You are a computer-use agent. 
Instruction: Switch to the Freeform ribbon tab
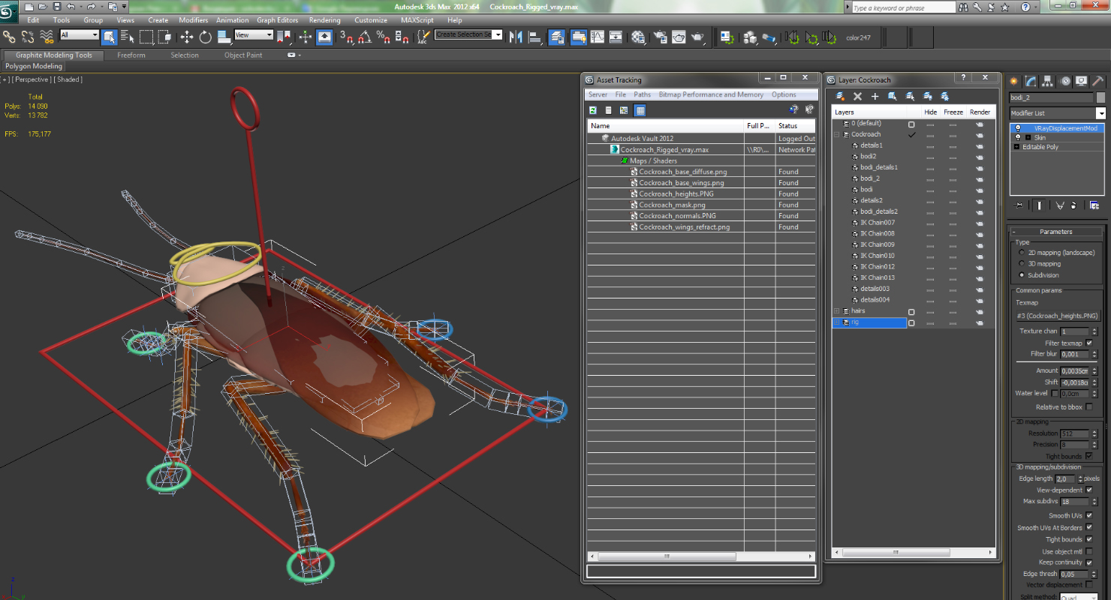[131, 55]
